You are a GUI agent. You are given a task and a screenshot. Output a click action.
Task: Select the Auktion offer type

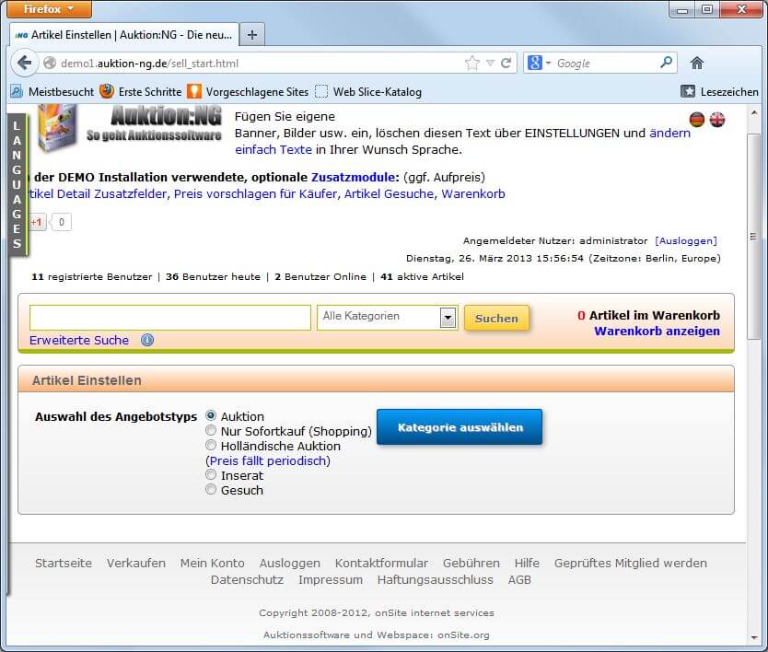[211, 416]
